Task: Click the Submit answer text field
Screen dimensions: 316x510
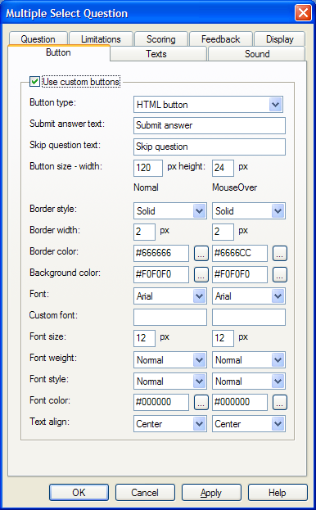Action: pyautogui.click(x=210, y=125)
